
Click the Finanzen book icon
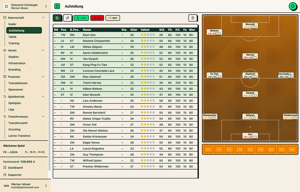click(x=5, y=77)
